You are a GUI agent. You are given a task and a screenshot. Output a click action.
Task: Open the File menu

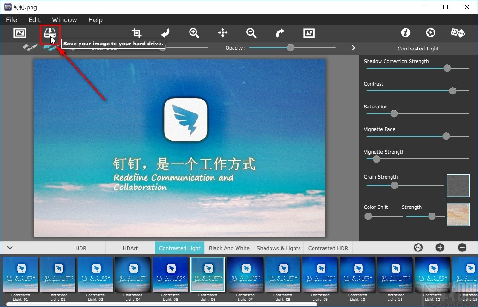12,20
